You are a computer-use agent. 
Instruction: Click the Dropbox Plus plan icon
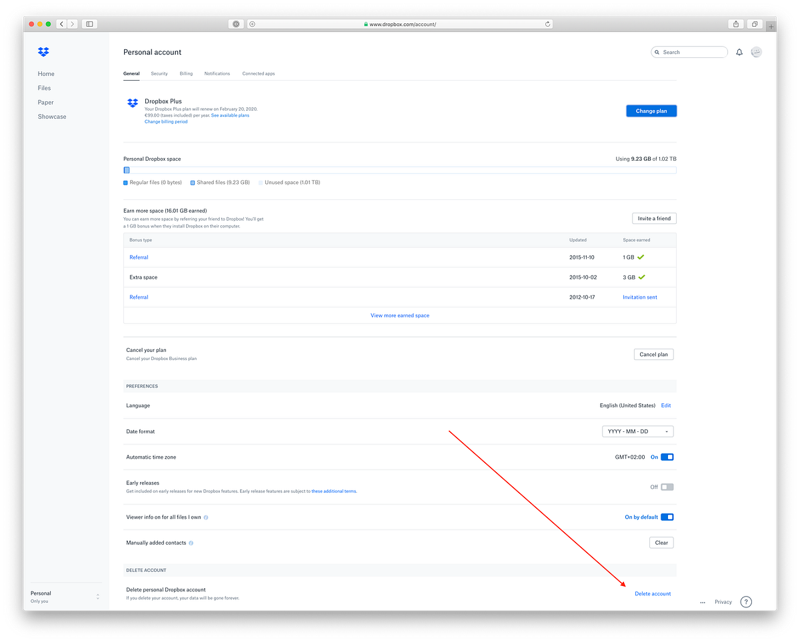[132, 103]
